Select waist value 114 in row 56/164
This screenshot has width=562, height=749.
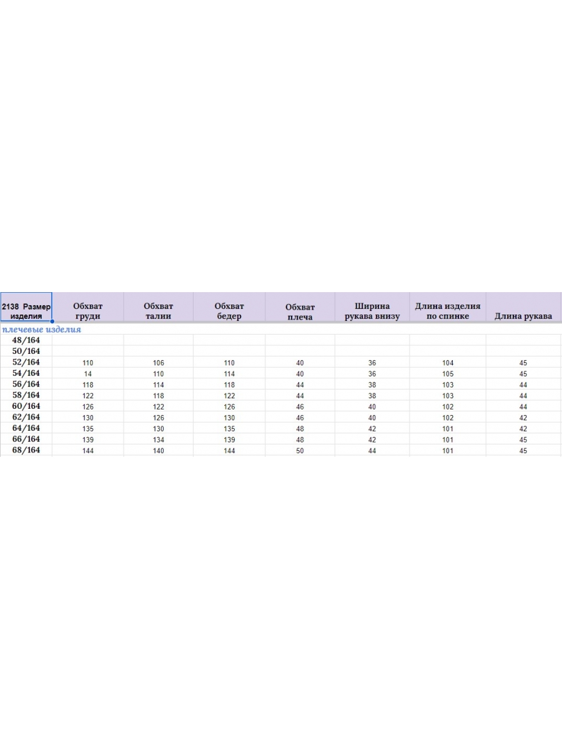[x=158, y=385]
